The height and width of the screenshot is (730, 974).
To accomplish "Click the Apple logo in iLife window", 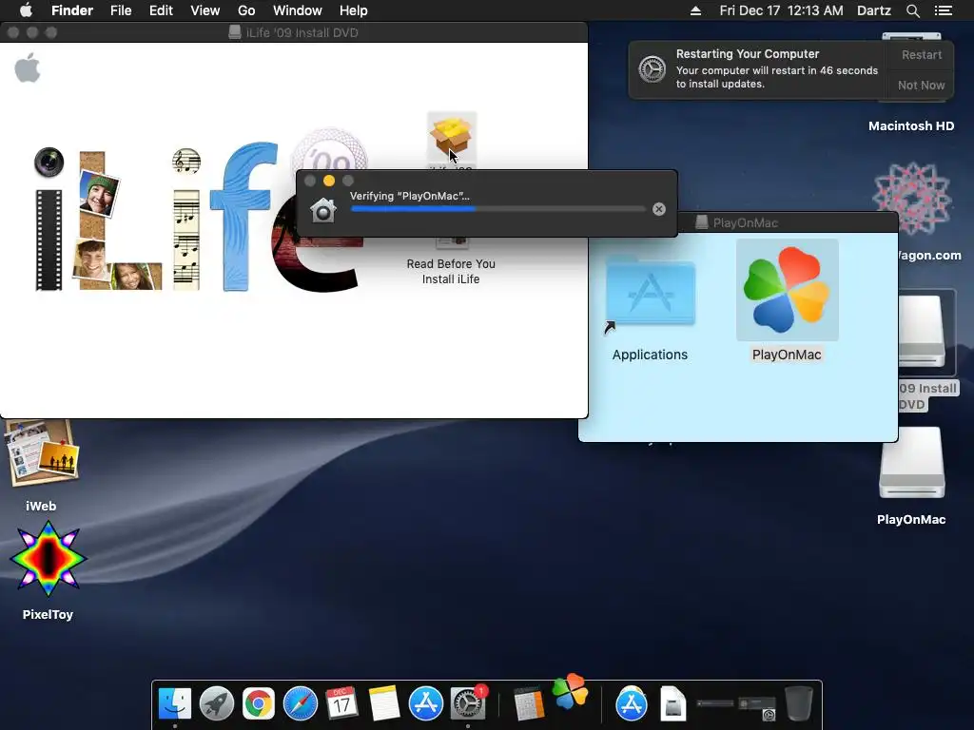I will point(28,67).
